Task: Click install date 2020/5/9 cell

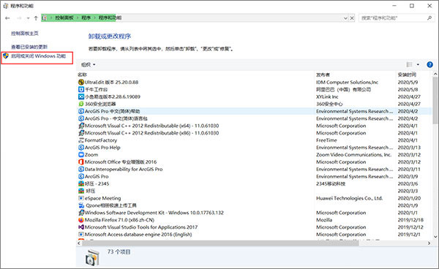Action: point(408,82)
